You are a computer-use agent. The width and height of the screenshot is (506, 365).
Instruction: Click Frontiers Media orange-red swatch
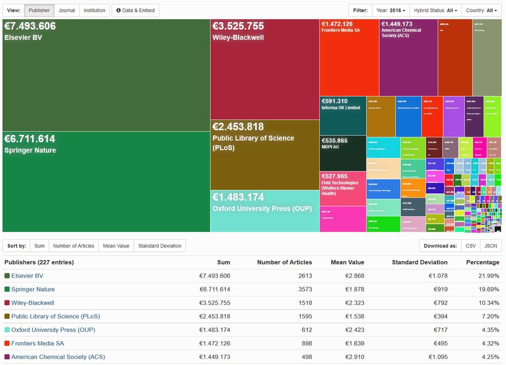pos(7,343)
